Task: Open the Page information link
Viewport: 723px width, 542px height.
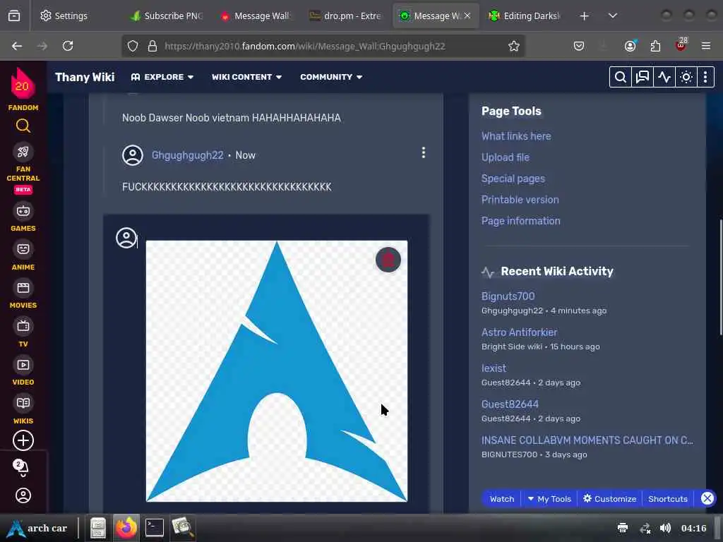Action: 521,221
